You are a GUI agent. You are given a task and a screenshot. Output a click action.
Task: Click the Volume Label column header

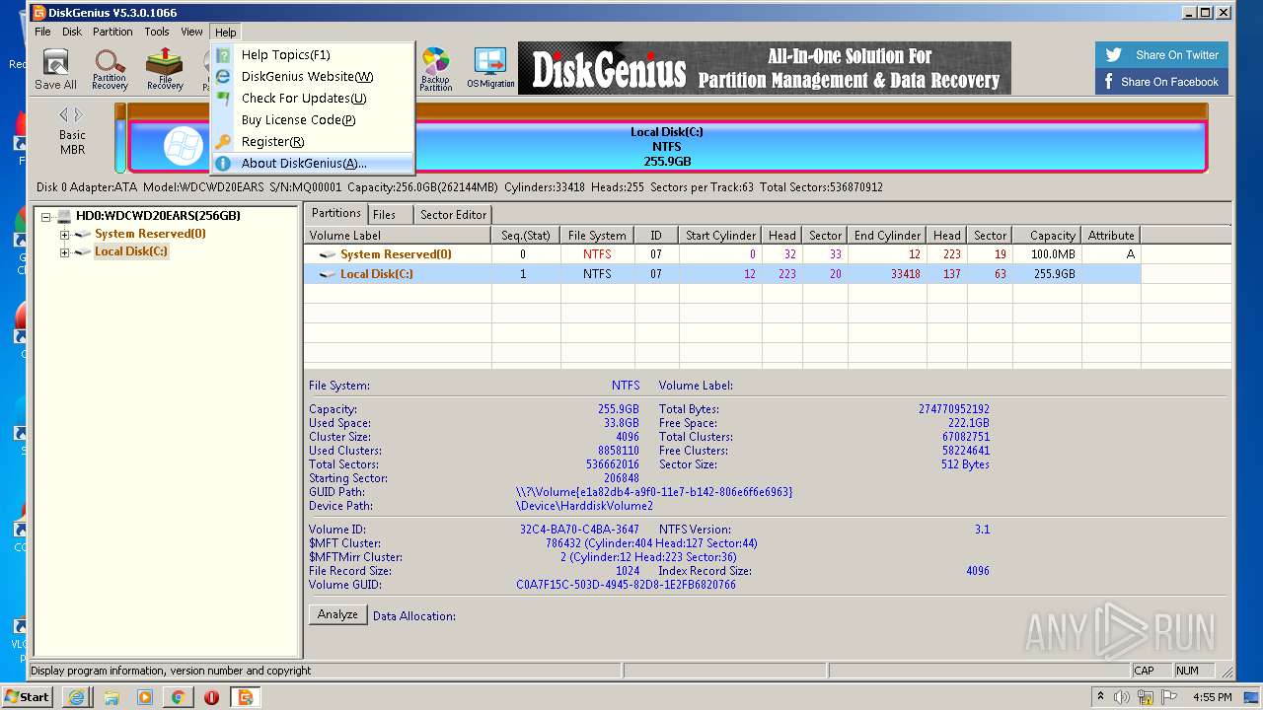tap(398, 236)
